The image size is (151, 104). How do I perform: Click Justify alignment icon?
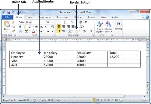coord(73,26)
